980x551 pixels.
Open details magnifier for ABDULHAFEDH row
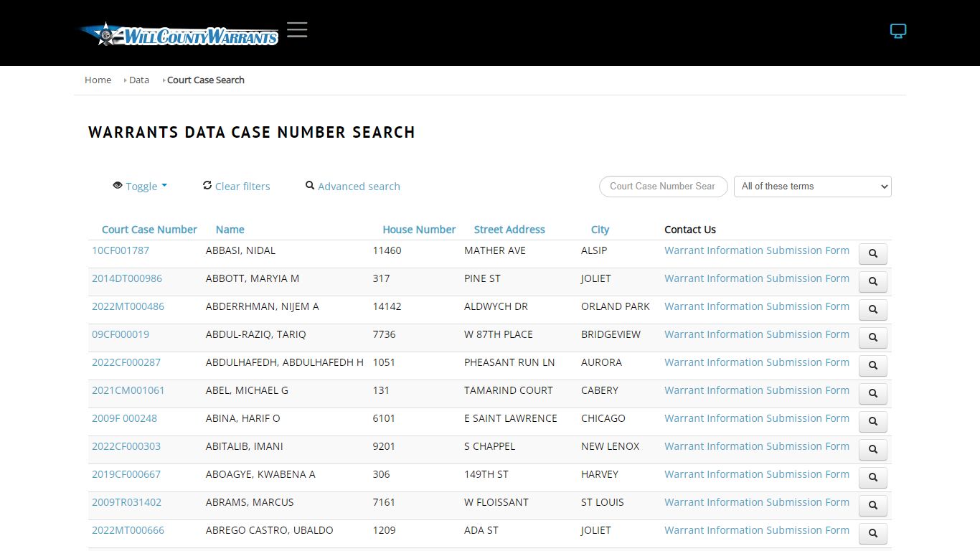coord(873,366)
